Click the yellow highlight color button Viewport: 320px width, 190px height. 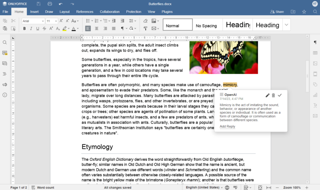64,29
